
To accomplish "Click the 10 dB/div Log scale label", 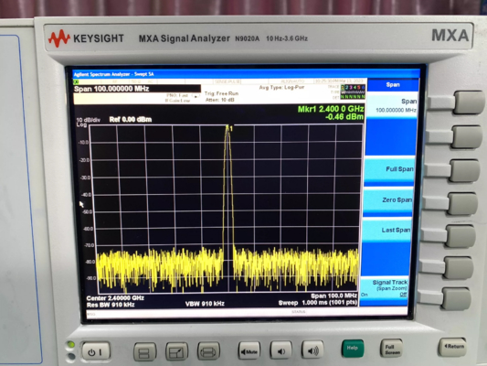I will pyautogui.click(x=88, y=123).
